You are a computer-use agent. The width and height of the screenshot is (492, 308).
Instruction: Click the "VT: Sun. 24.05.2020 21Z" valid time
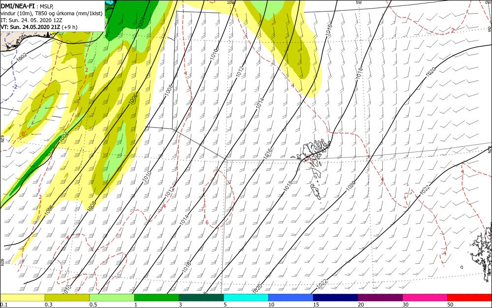click(31, 27)
